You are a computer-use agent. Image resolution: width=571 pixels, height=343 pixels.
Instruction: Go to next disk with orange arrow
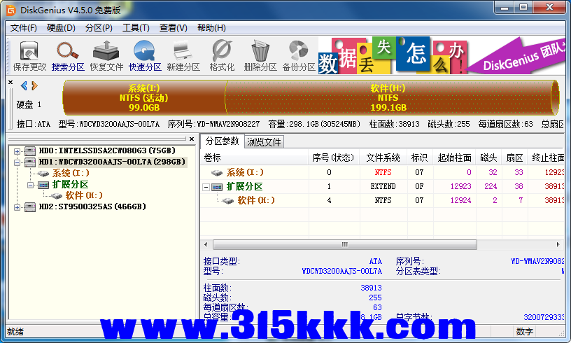tap(34, 85)
